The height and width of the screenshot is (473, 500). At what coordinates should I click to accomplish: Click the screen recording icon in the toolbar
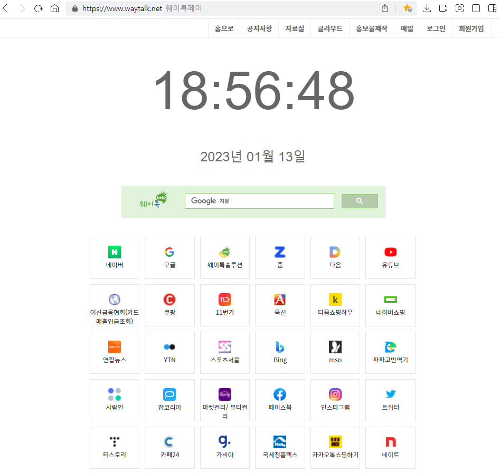tap(443, 8)
